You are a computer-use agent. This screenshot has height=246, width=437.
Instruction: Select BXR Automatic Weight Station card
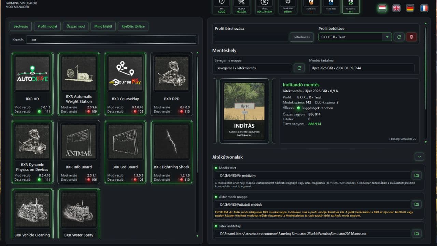coord(79,84)
